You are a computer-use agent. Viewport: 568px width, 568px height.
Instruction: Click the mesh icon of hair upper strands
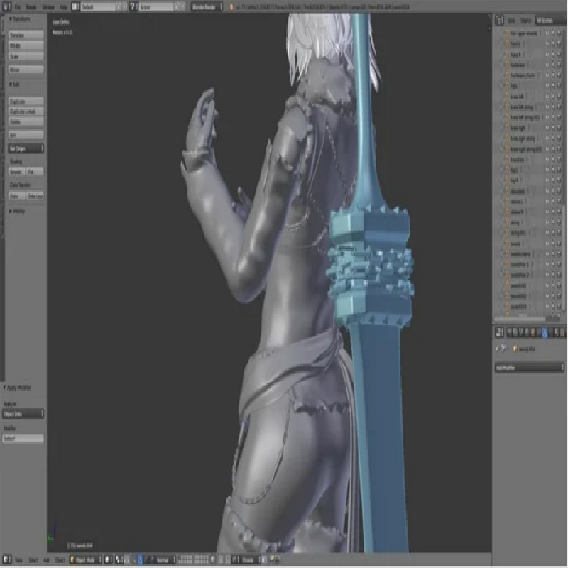pos(507,33)
